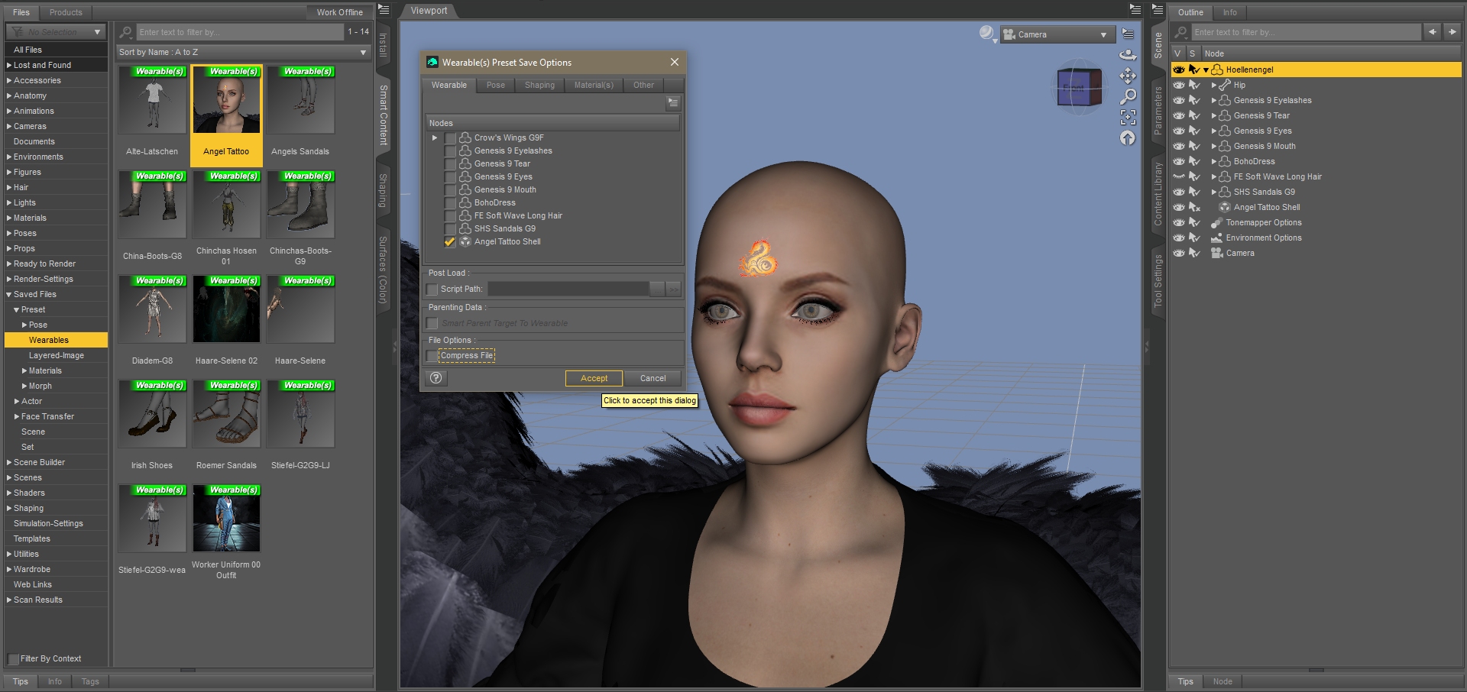The height and width of the screenshot is (692, 1467).
Task: Click the magnifier icon in Files filter
Action: [126, 32]
